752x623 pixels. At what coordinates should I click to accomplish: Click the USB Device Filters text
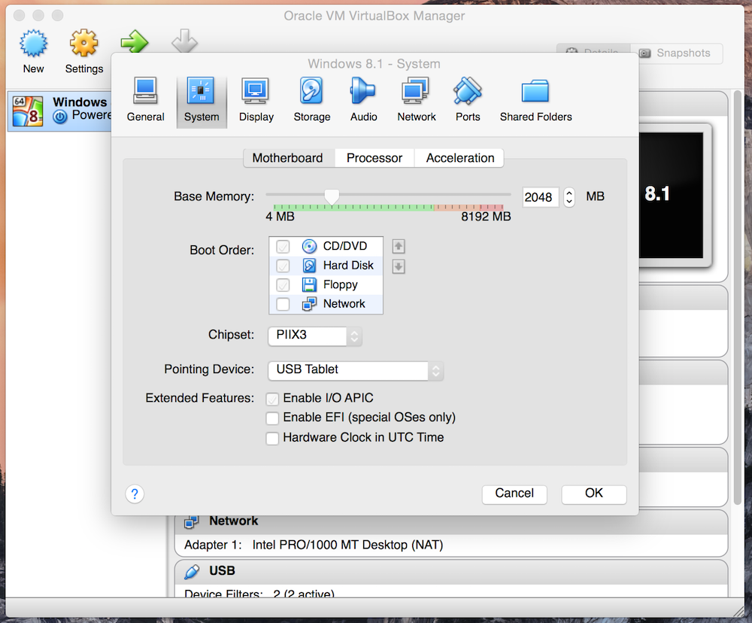(259, 594)
